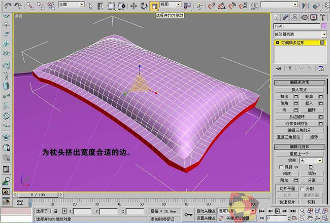This screenshot has height=223, width=330.
Task: Switch to the Utilities hammer tab
Action: point(323,17)
